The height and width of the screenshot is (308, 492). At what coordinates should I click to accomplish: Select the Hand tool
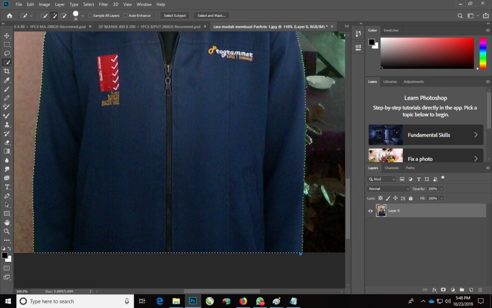point(7,222)
